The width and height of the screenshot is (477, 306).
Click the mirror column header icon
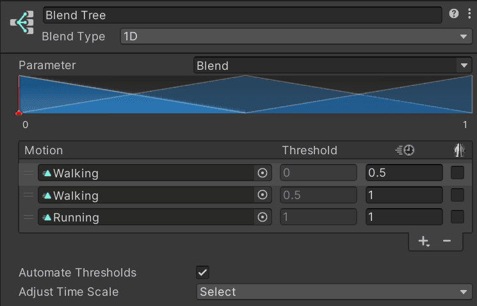pyautogui.click(x=458, y=150)
